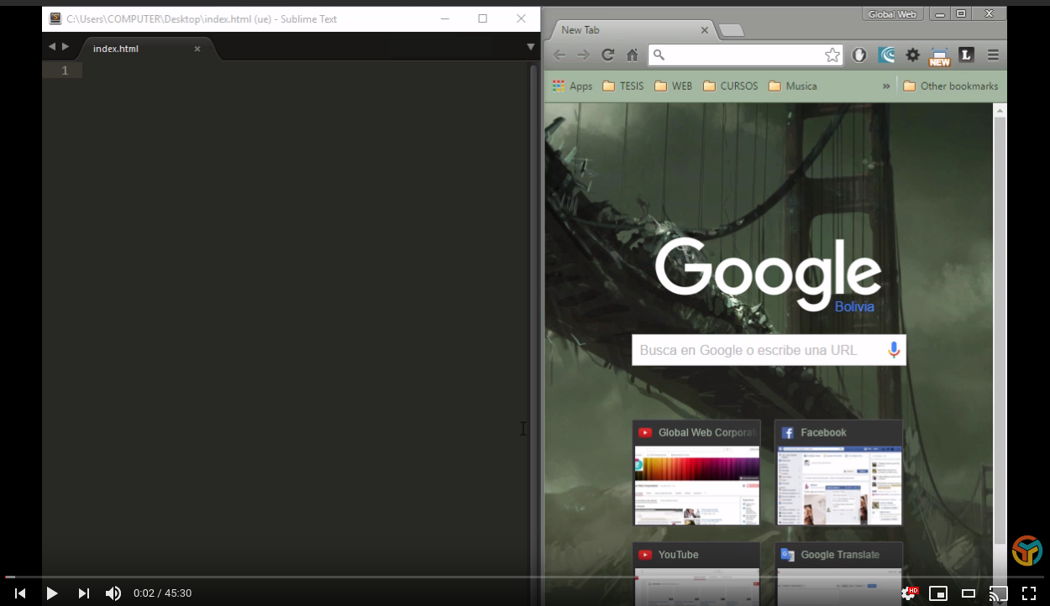Start voice search with the microphone
Screen dimensions: 1050x606
(894, 350)
